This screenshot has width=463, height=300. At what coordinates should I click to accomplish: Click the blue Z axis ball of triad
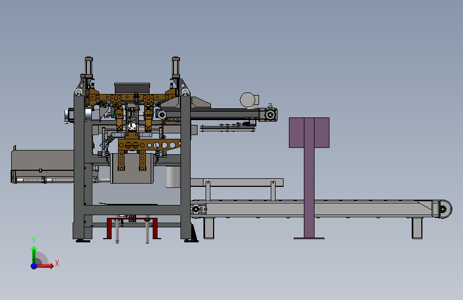pyautogui.click(x=34, y=266)
